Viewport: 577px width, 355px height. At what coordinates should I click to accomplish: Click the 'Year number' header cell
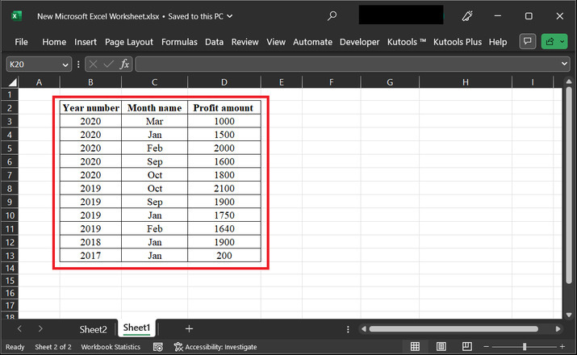[x=90, y=108]
